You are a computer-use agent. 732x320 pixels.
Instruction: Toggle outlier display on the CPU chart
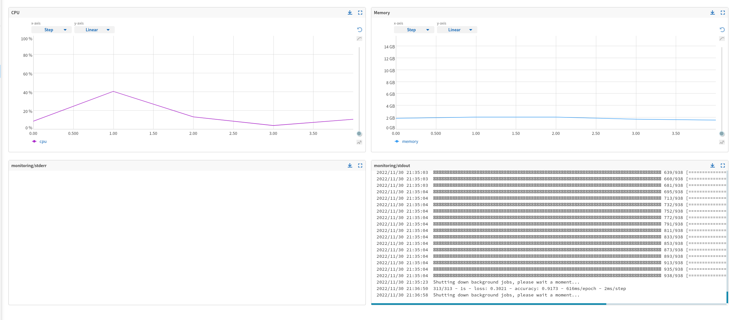(x=359, y=142)
